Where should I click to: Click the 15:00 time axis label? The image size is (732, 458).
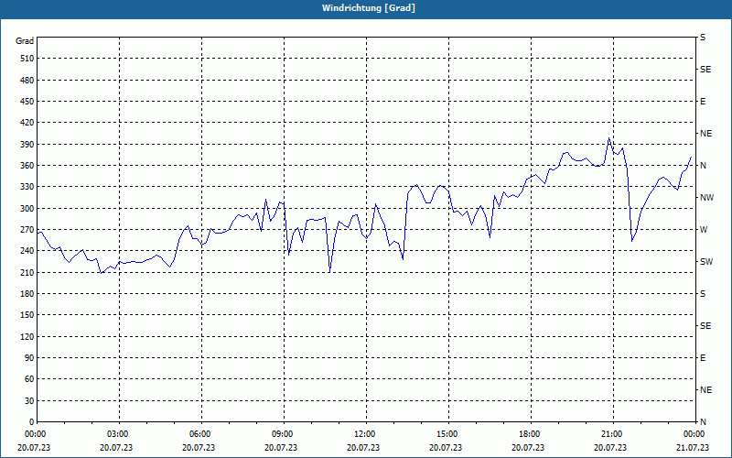click(x=447, y=434)
